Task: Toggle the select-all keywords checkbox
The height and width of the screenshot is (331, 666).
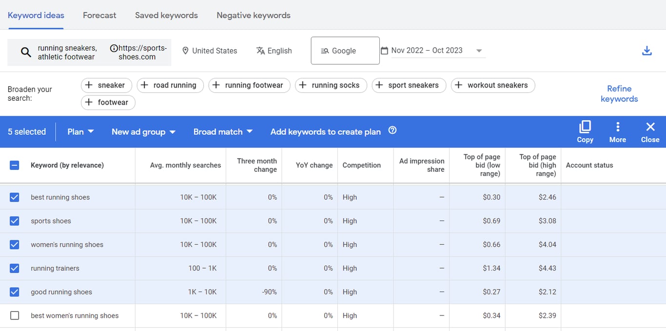Action: (x=14, y=165)
